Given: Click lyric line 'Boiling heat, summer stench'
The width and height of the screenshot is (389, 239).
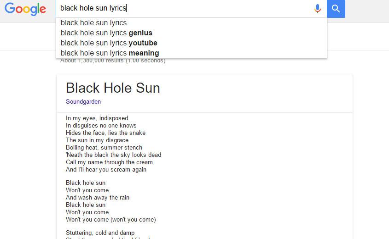Looking at the screenshot, I should 104,148.
